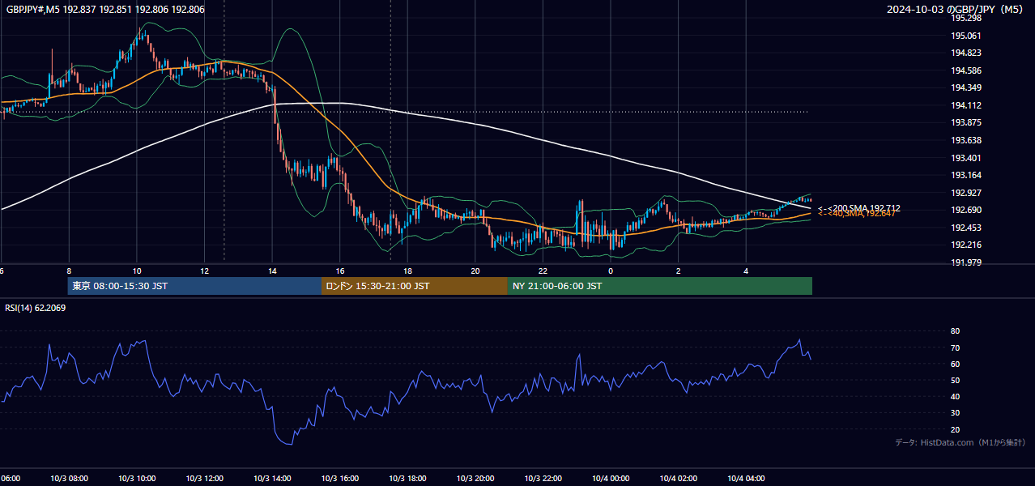Click the 194.349 price axis label
Image resolution: width=1035 pixels, height=486 pixels.
[966, 87]
